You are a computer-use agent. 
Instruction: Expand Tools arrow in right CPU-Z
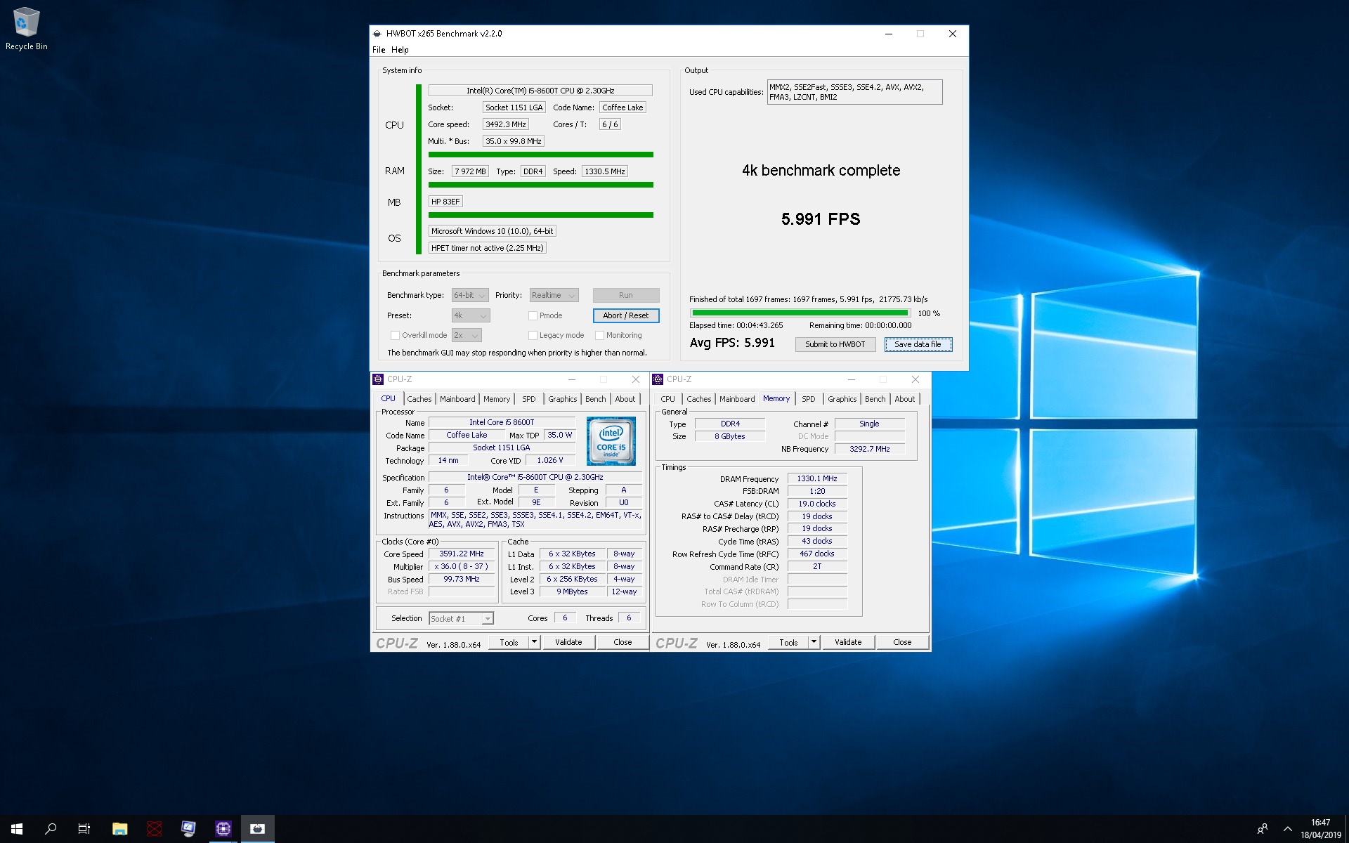click(x=814, y=642)
